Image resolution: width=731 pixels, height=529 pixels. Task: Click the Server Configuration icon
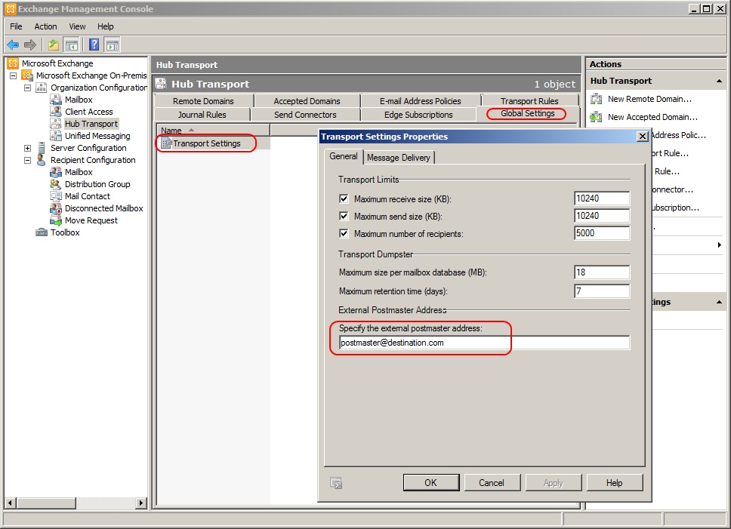point(42,148)
